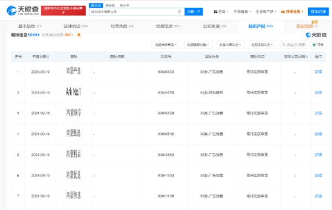
Task: Click the 商标状态 column header
Action: click(x=257, y=56)
